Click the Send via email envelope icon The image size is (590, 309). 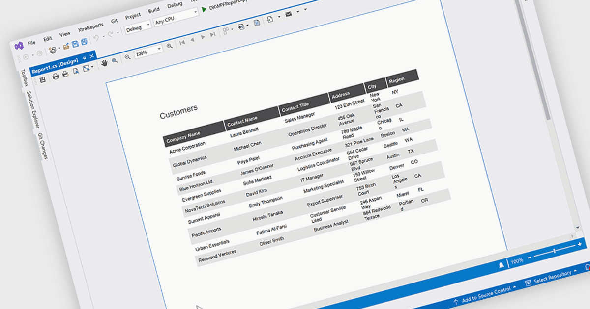click(289, 14)
